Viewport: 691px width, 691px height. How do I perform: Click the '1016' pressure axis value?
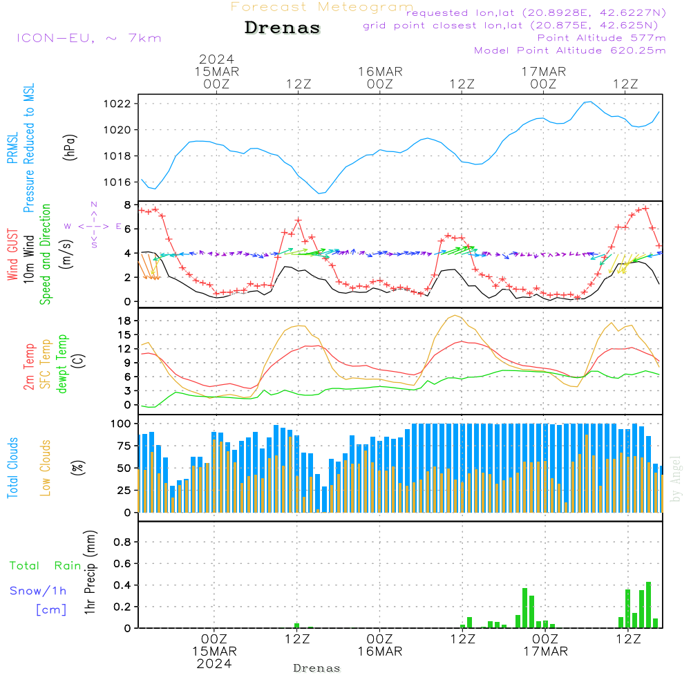click(x=117, y=182)
